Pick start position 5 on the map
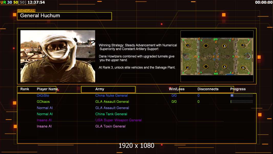 click(225, 67)
